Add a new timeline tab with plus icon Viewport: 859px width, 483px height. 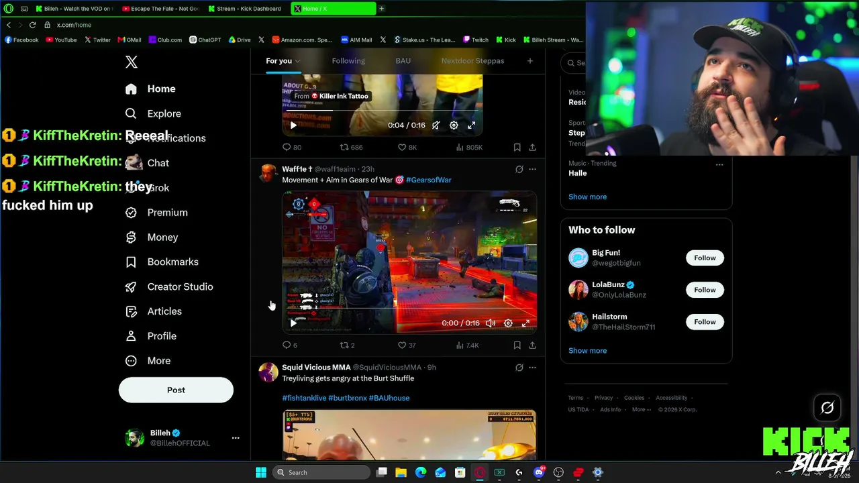click(530, 61)
